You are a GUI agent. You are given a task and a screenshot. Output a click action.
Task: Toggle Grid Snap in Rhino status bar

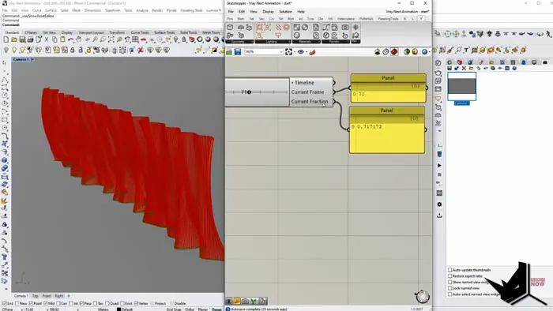click(x=174, y=309)
